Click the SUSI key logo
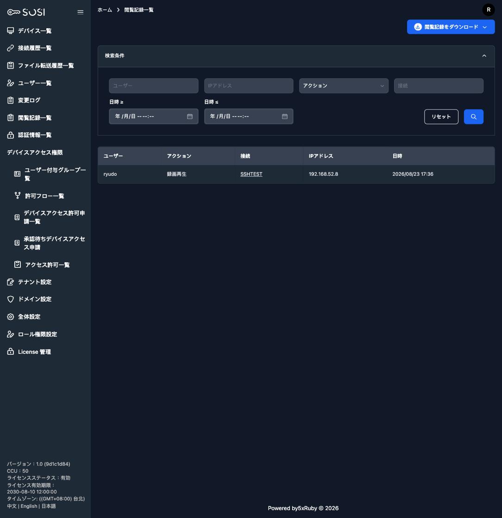 pos(26,12)
